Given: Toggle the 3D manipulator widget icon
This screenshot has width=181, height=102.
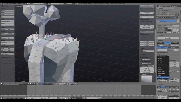Looking at the screenshot, I should 40,84.
